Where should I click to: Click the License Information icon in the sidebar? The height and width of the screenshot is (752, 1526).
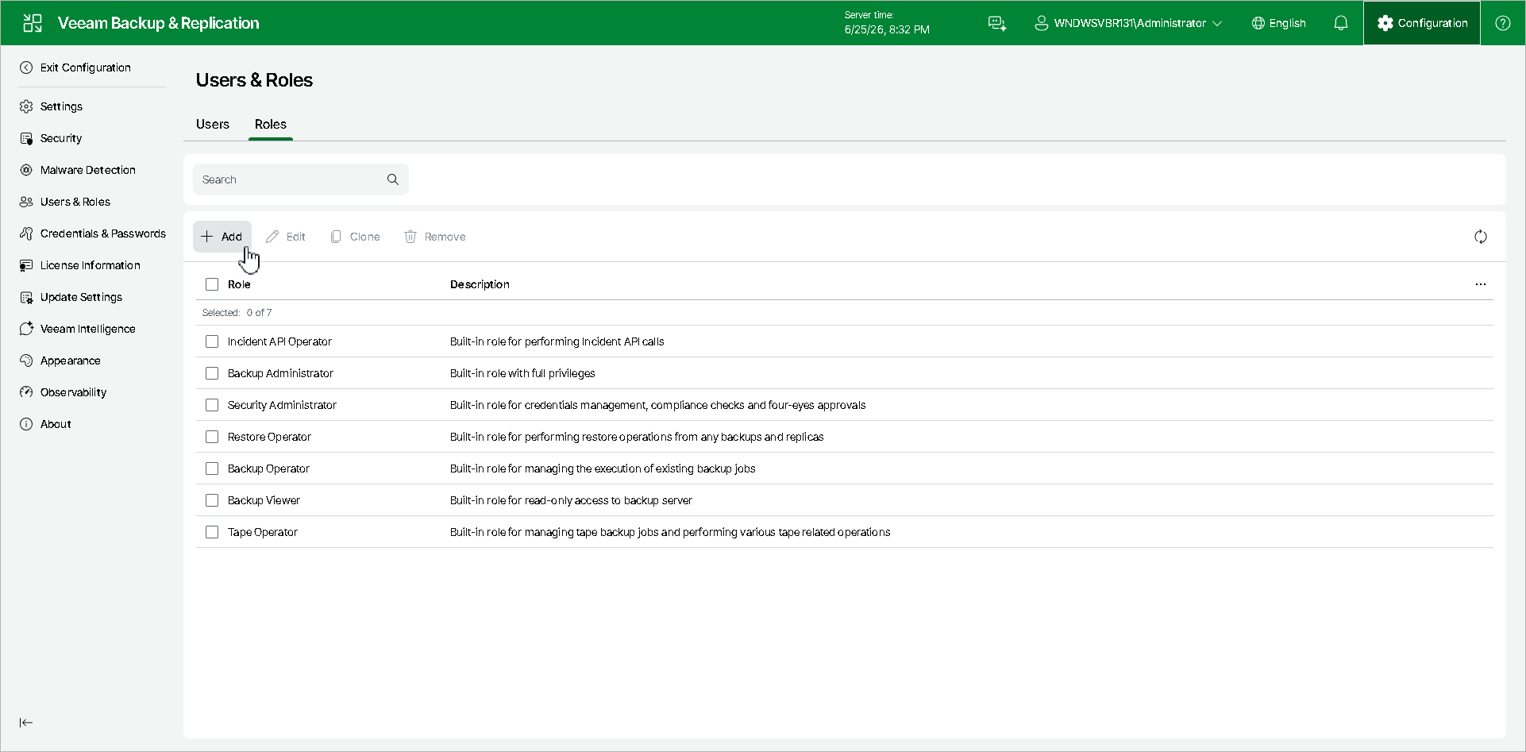pos(26,265)
